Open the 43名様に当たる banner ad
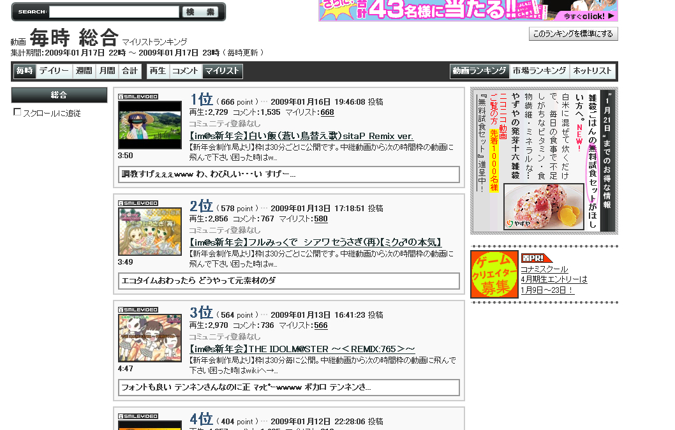The image size is (675, 430). pyautogui.click(x=468, y=10)
